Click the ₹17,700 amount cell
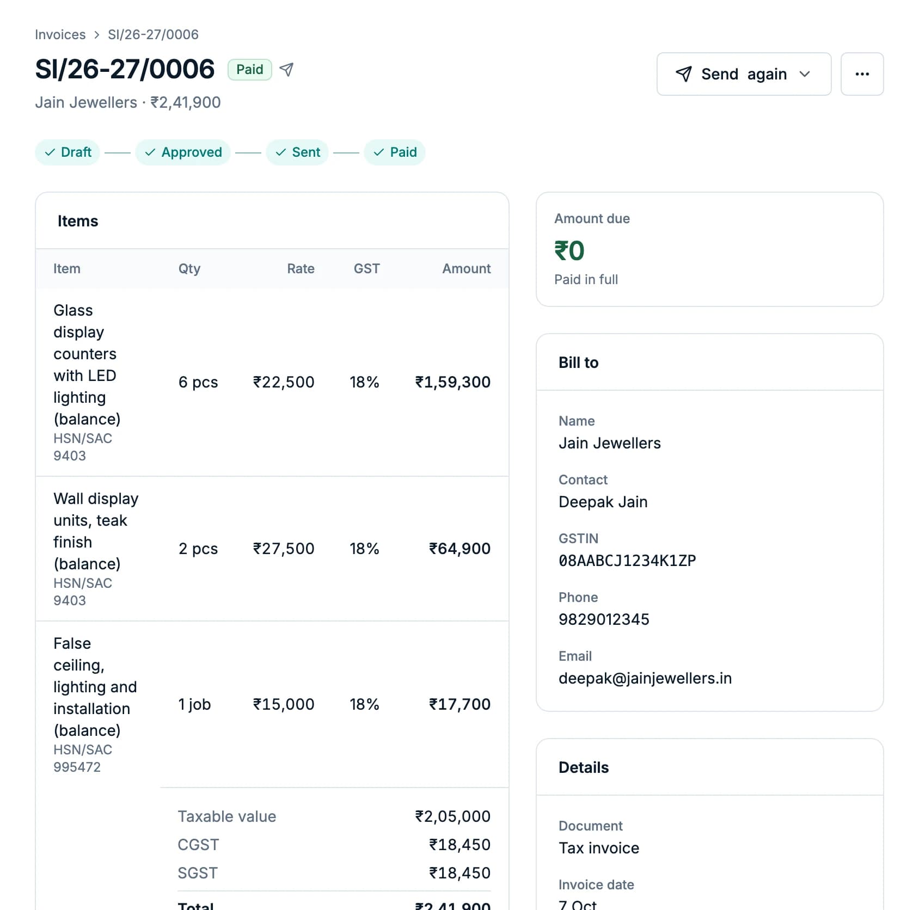 tap(460, 704)
